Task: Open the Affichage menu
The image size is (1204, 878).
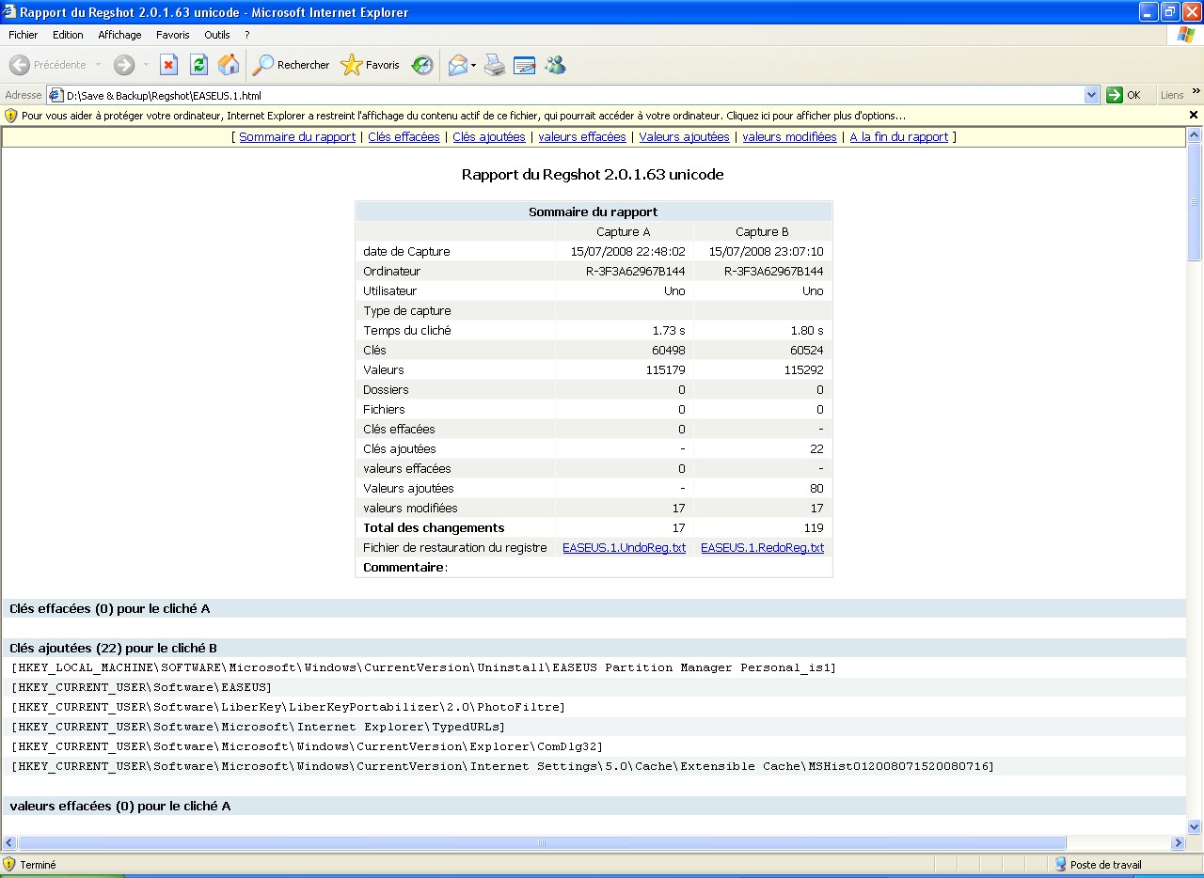Action: (x=119, y=35)
